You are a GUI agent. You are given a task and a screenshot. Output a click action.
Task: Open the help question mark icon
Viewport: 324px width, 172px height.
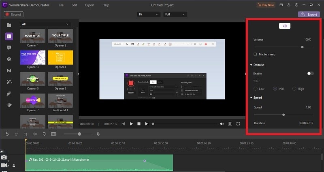[x=296, y=5]
